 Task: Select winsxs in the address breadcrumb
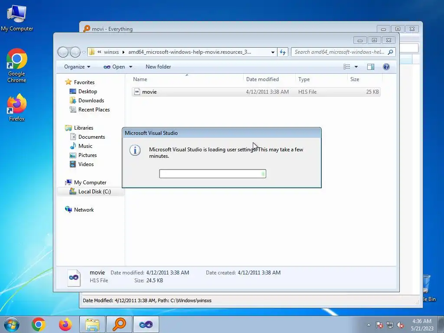[x=111, y=52]
